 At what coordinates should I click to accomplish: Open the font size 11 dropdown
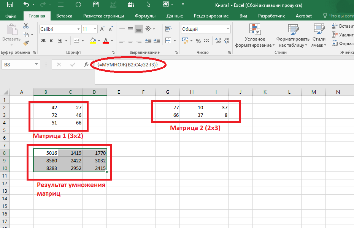point(95,29)
